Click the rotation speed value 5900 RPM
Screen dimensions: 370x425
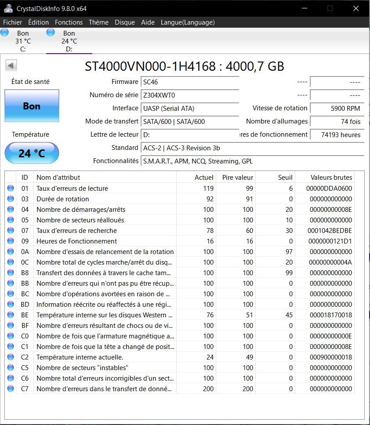(337, 109)
